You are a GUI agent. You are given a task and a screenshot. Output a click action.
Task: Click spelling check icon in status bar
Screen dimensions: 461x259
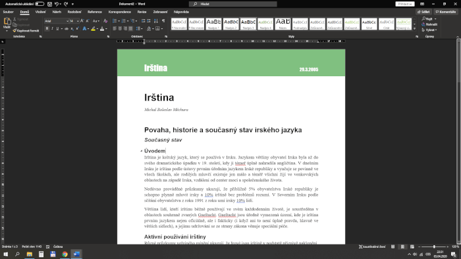[x=47, y=247]
